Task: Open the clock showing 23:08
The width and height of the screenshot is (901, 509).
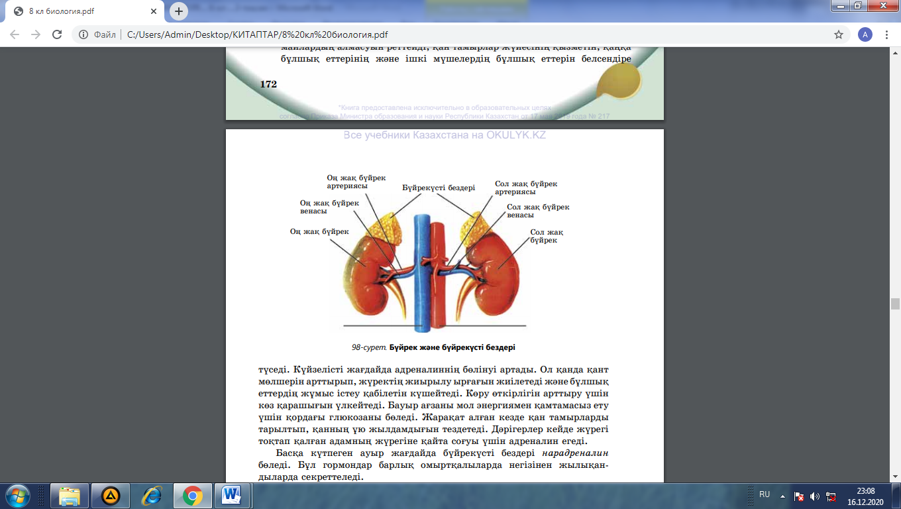Action: pyautogui.click(x=865, y=496)
